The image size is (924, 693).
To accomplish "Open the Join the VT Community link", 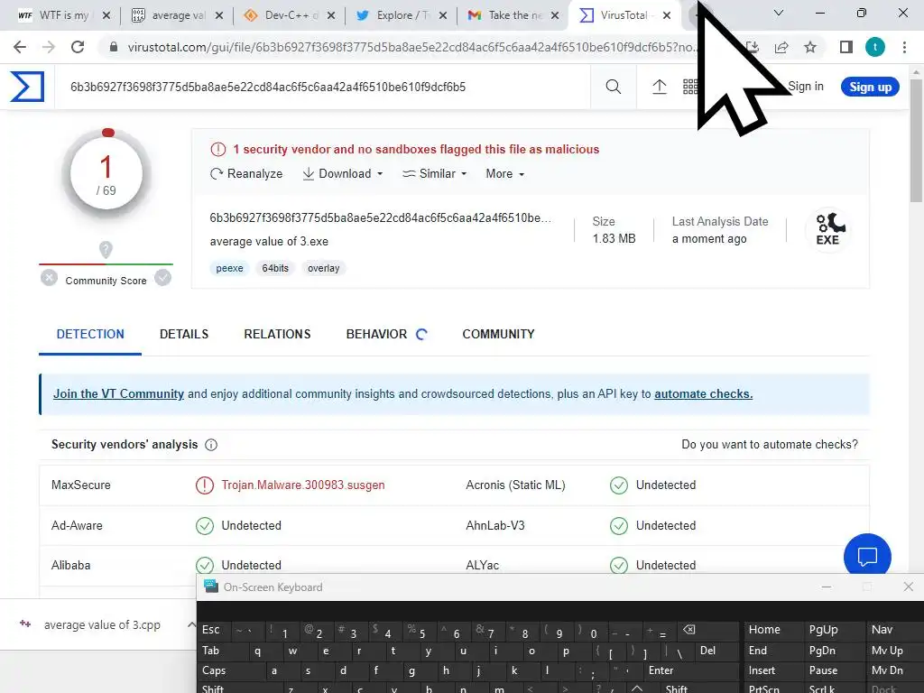I will (118, 393).
